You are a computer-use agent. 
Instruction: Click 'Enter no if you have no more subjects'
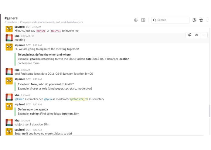point(43,134)
